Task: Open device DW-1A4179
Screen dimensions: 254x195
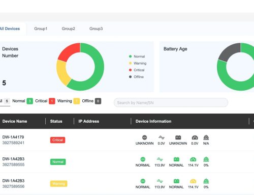Action: click(13, 137)
